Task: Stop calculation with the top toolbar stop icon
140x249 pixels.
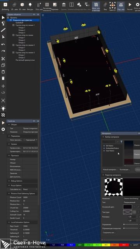Action: (x=138, y=5)
